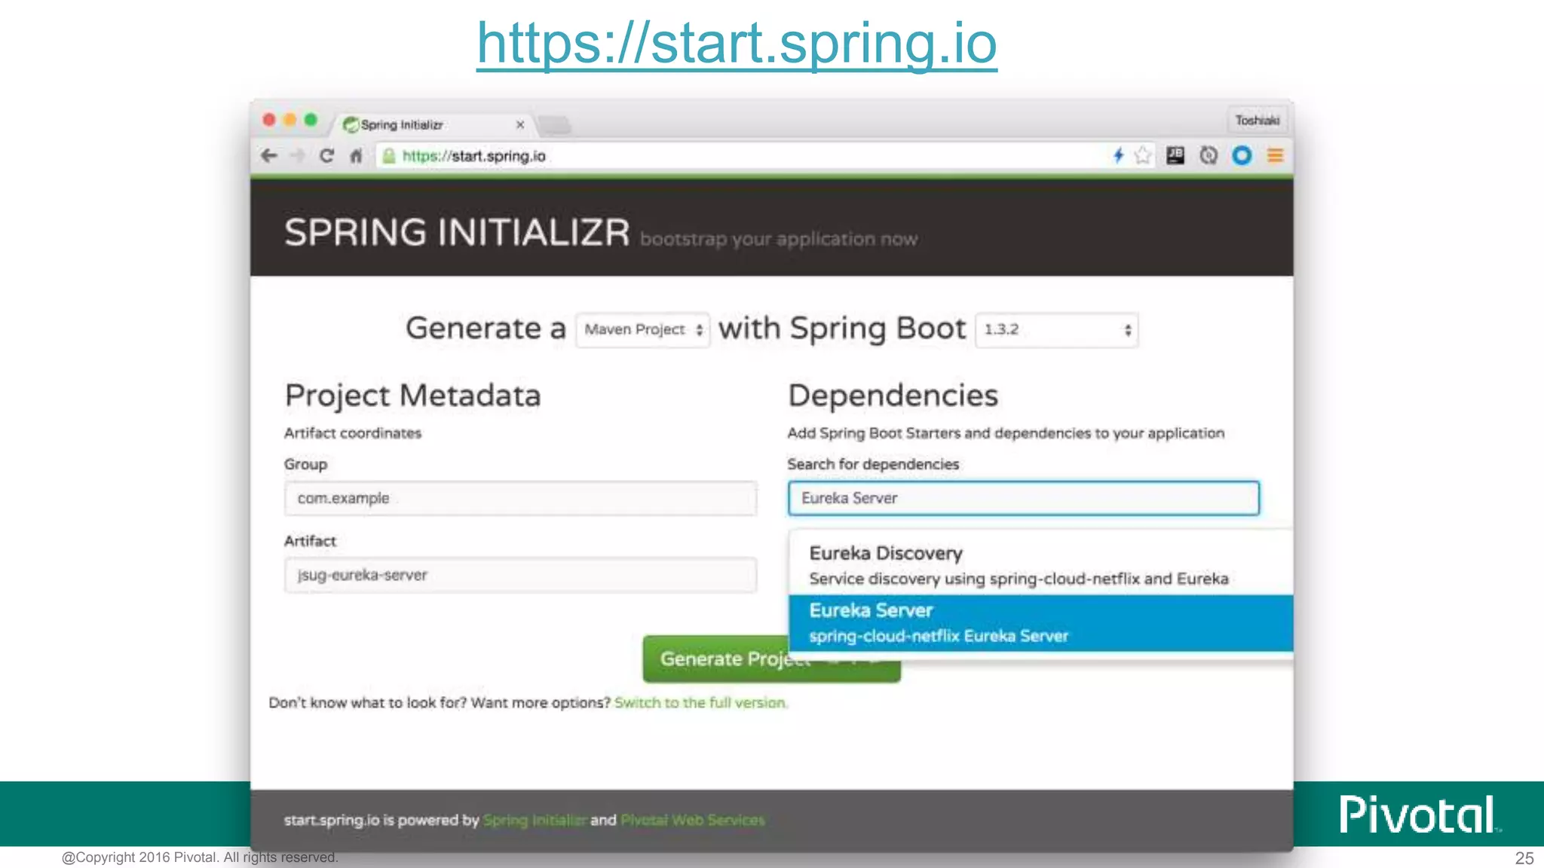Click the clock-like extension icon
The height and width of the screenshot is (868, 1544).
tap(1209, 155)
